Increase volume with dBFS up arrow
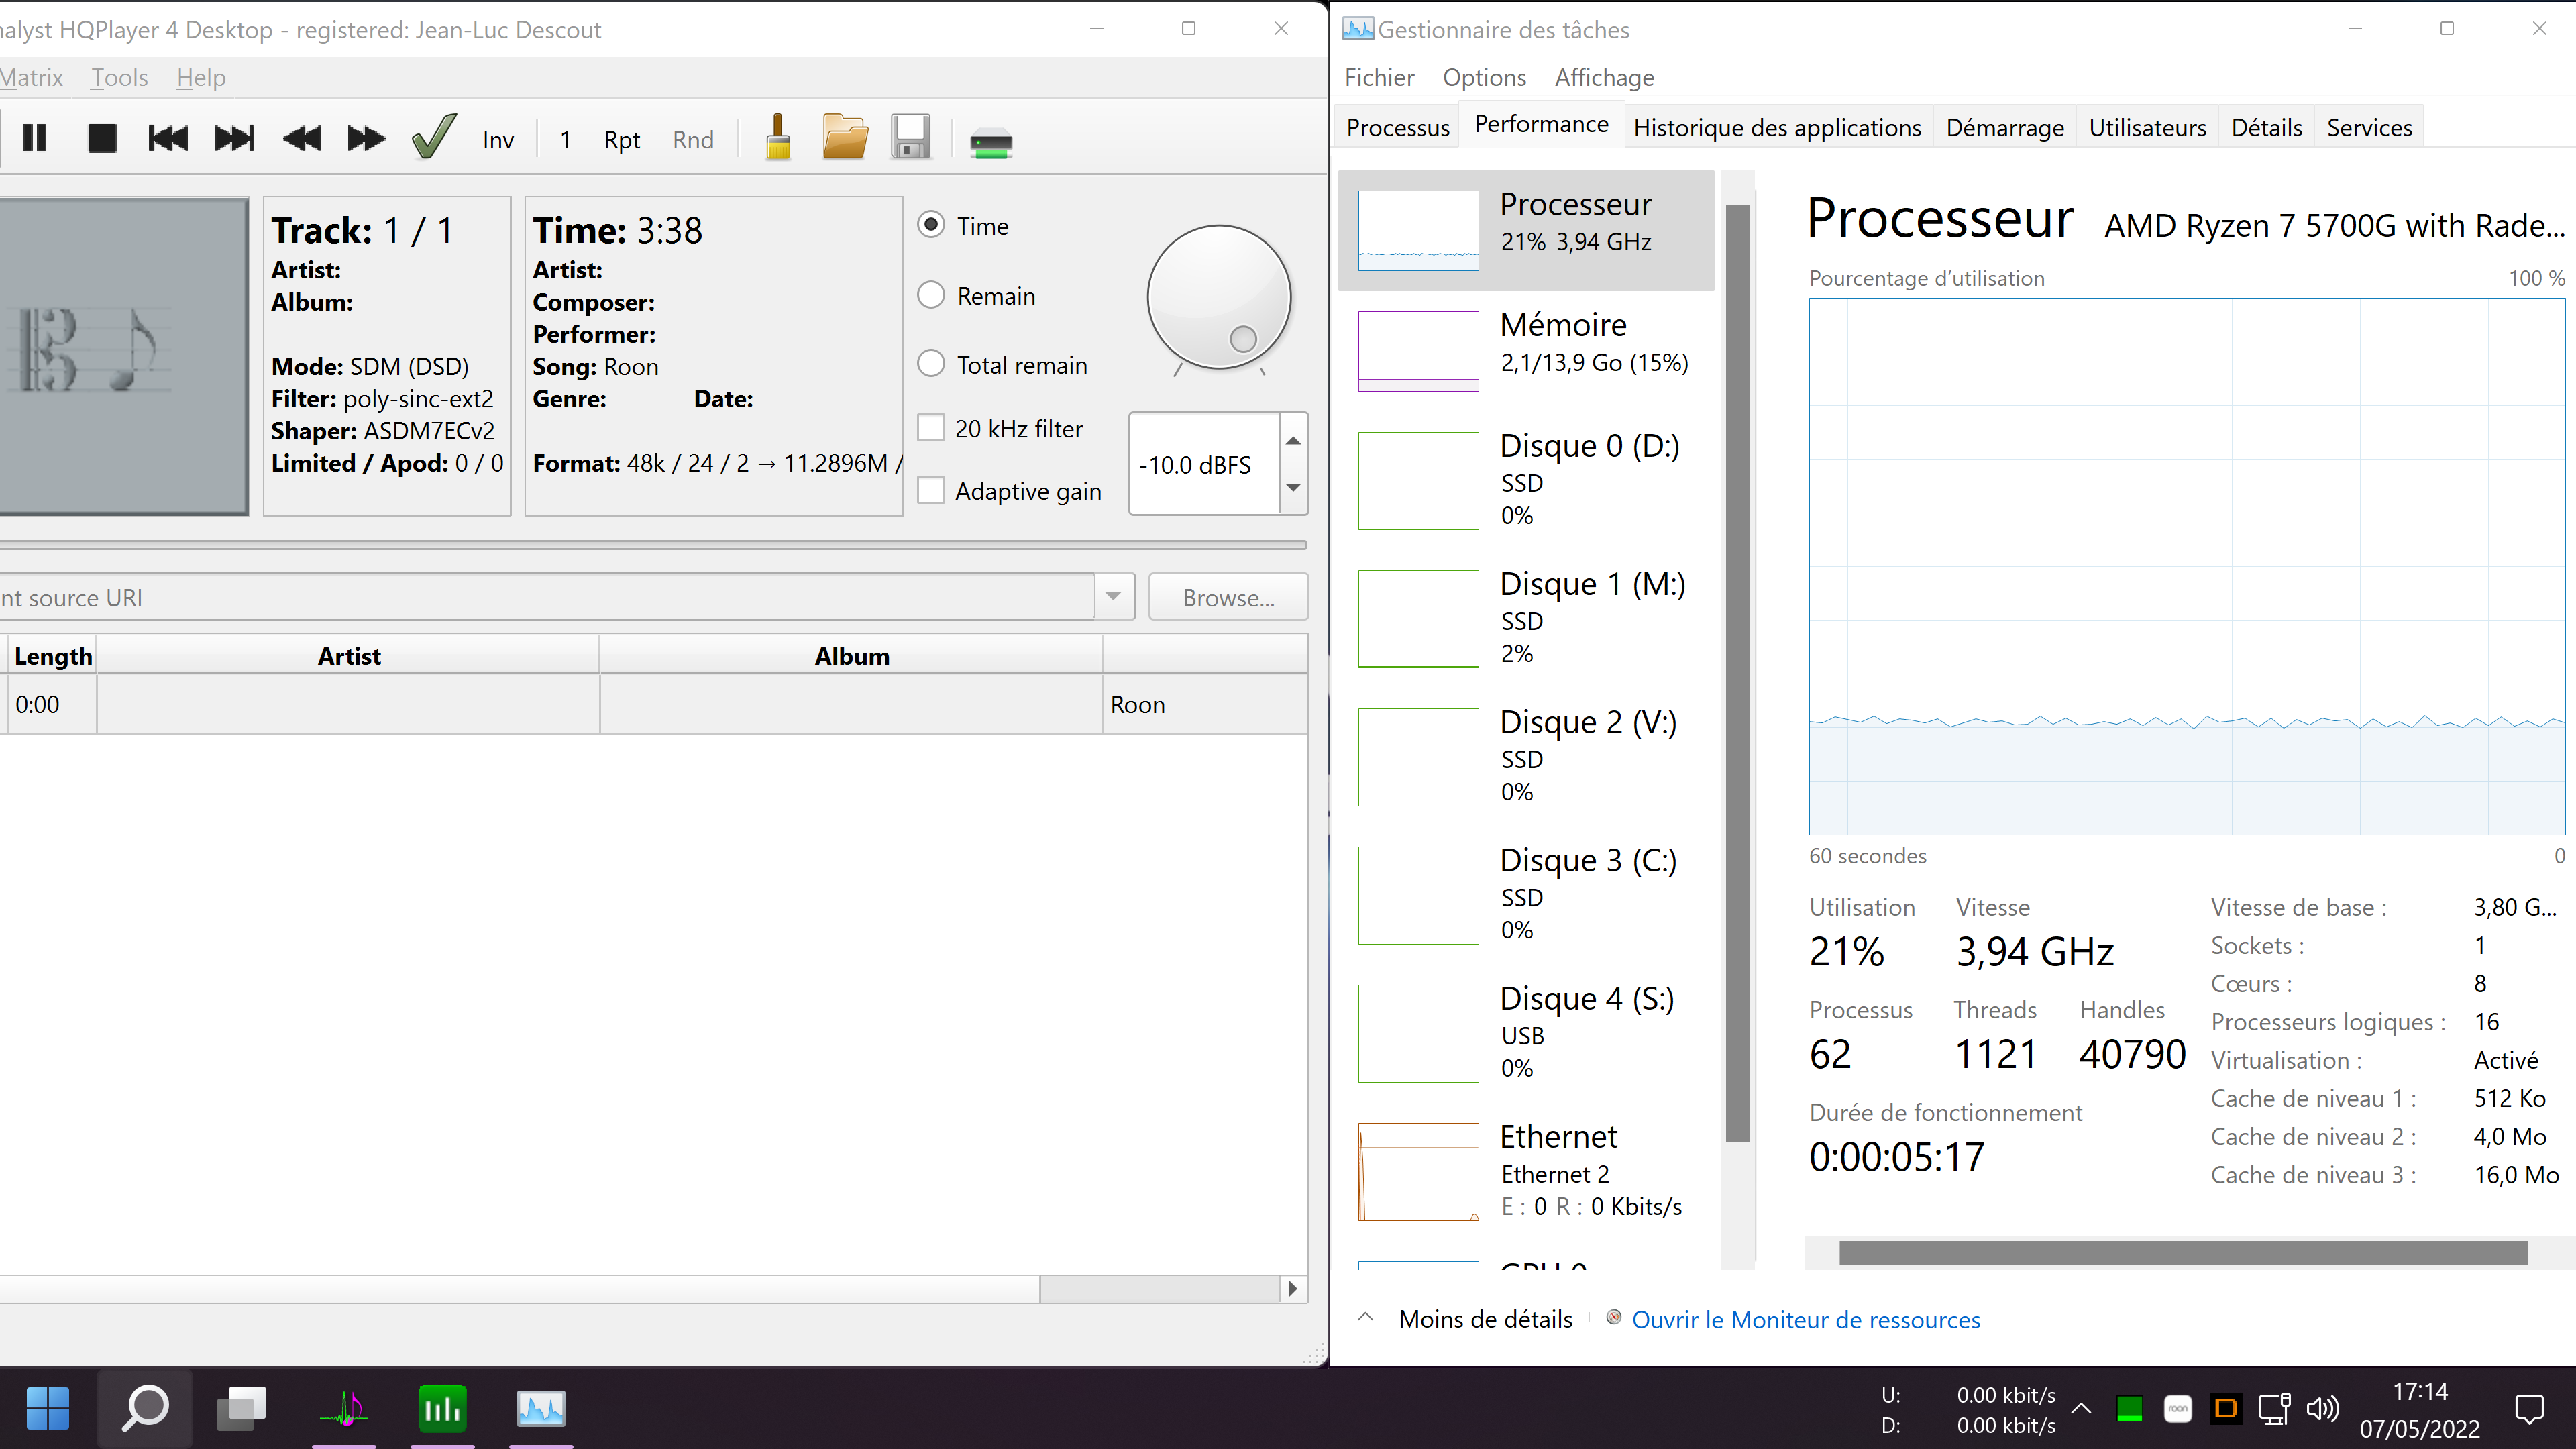This screenshot has width=2576, height=1449. (1293, 440)
